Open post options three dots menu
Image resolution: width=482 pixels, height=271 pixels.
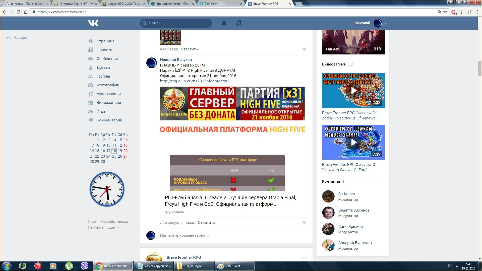[304, 258]
